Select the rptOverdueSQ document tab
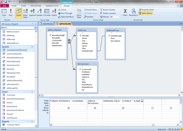Image resolution: width=183 pixels, height=131 pixels. [63, 24]
